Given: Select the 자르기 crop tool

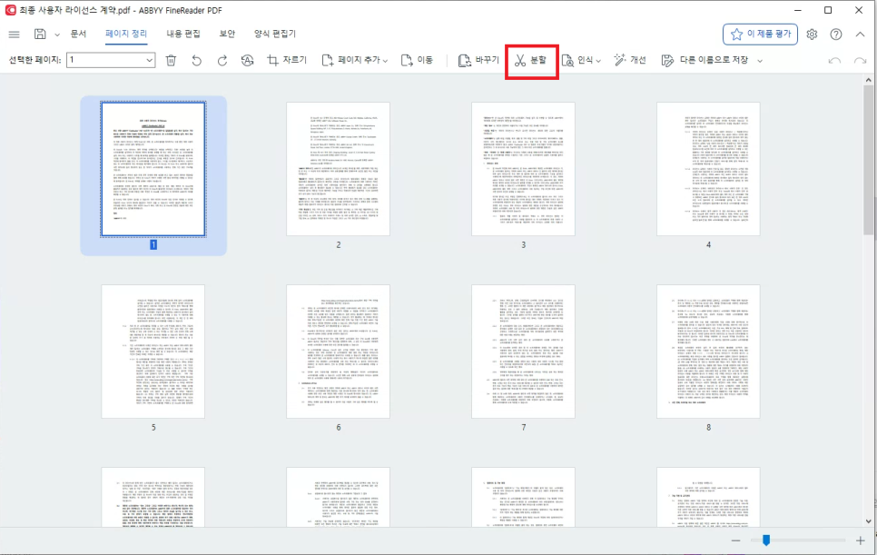Looking at the screenshot, I should 287,60.
